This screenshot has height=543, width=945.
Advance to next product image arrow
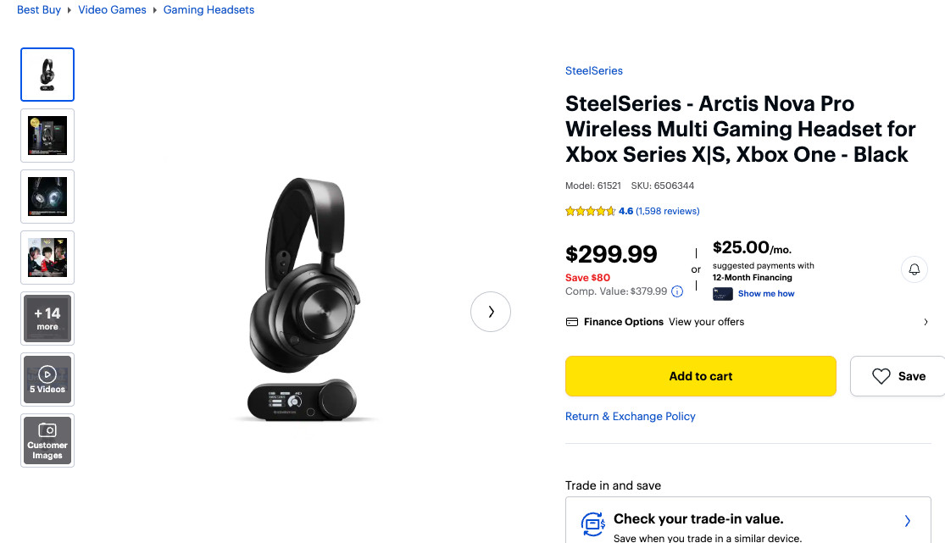491,312
